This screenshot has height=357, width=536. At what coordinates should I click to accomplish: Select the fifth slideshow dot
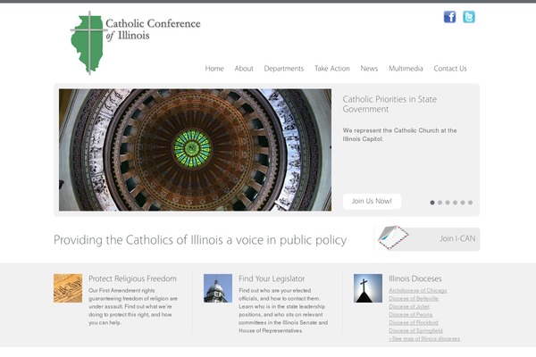[x=463, y=203]
